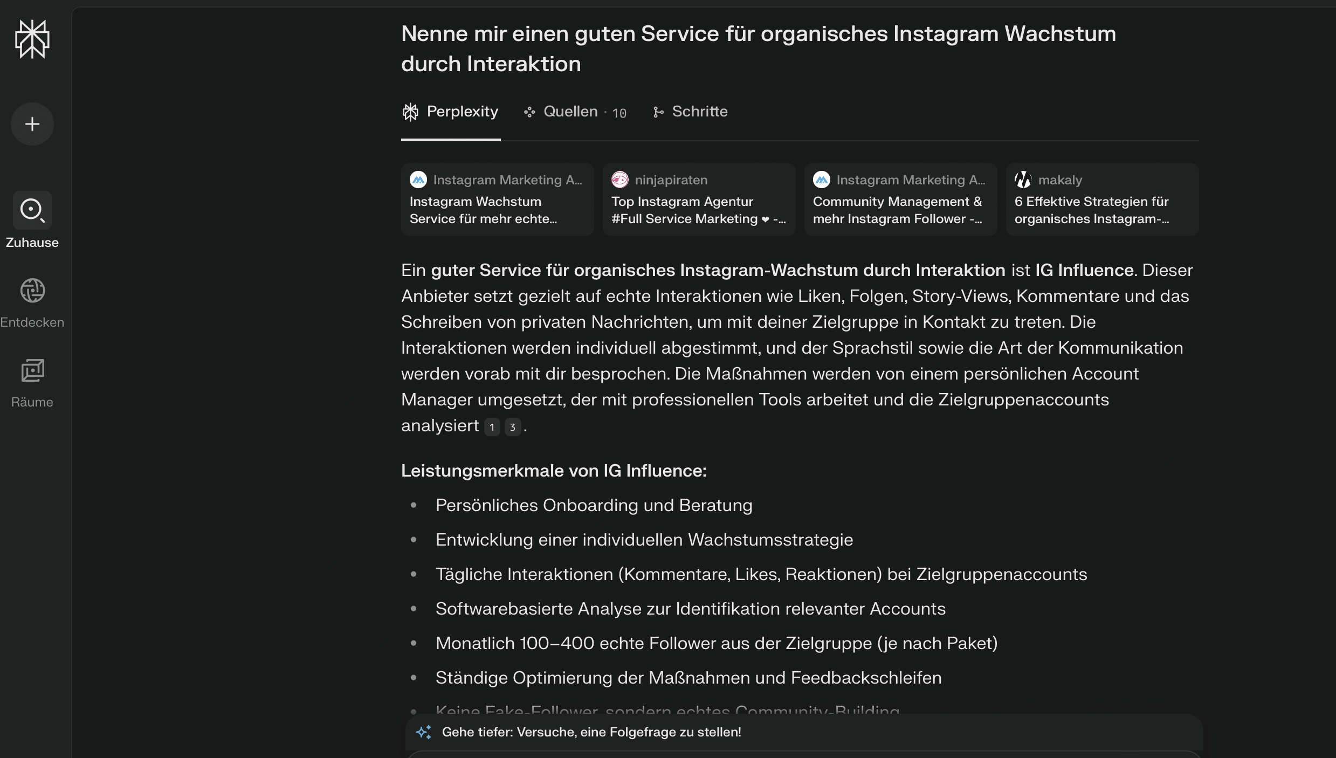Open citation 1 after analysiert

(492, 427)
